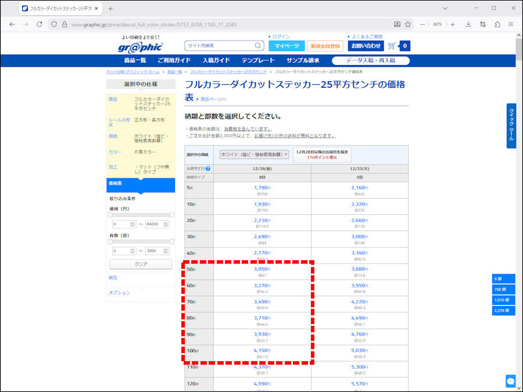Click the help question mark next to 出荷予定日
The height and width of the screenshot is (392, 523).
208,168
